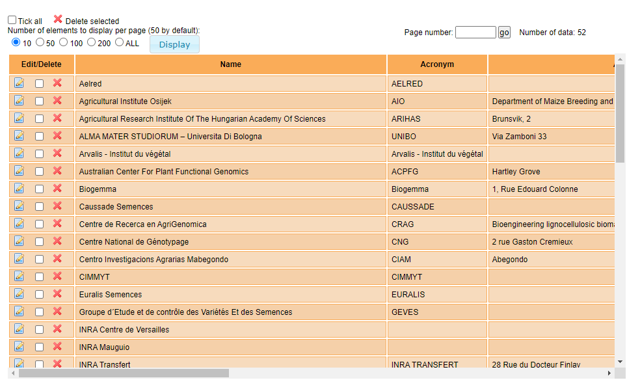Click the Acronym column header
Image resolution: width=640 pixels, height=391 pixels.
pyautogui.click(x=437, y=64)
